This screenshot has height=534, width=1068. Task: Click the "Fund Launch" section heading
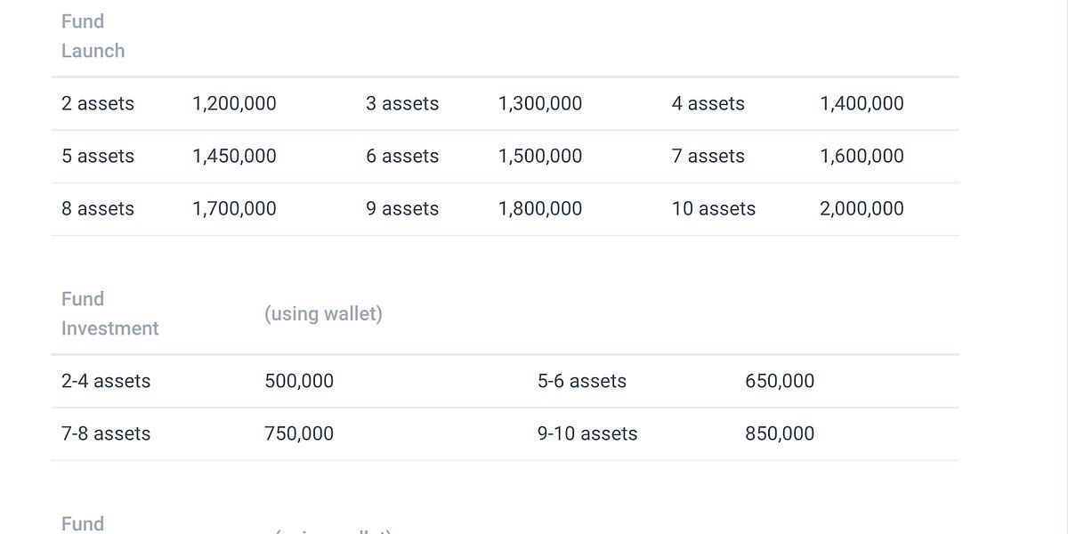pos(93,36)
